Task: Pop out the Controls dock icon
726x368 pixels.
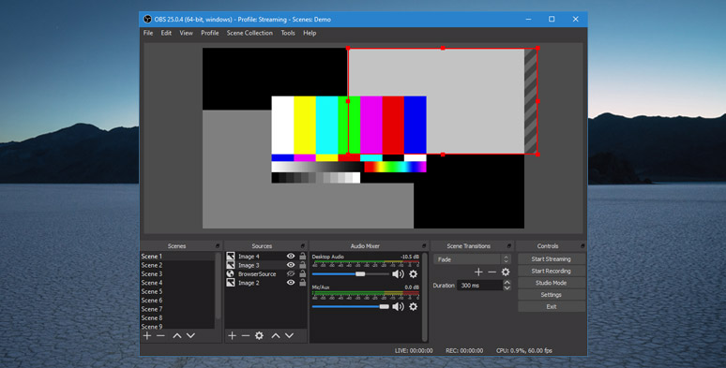Action: point(582,246)
